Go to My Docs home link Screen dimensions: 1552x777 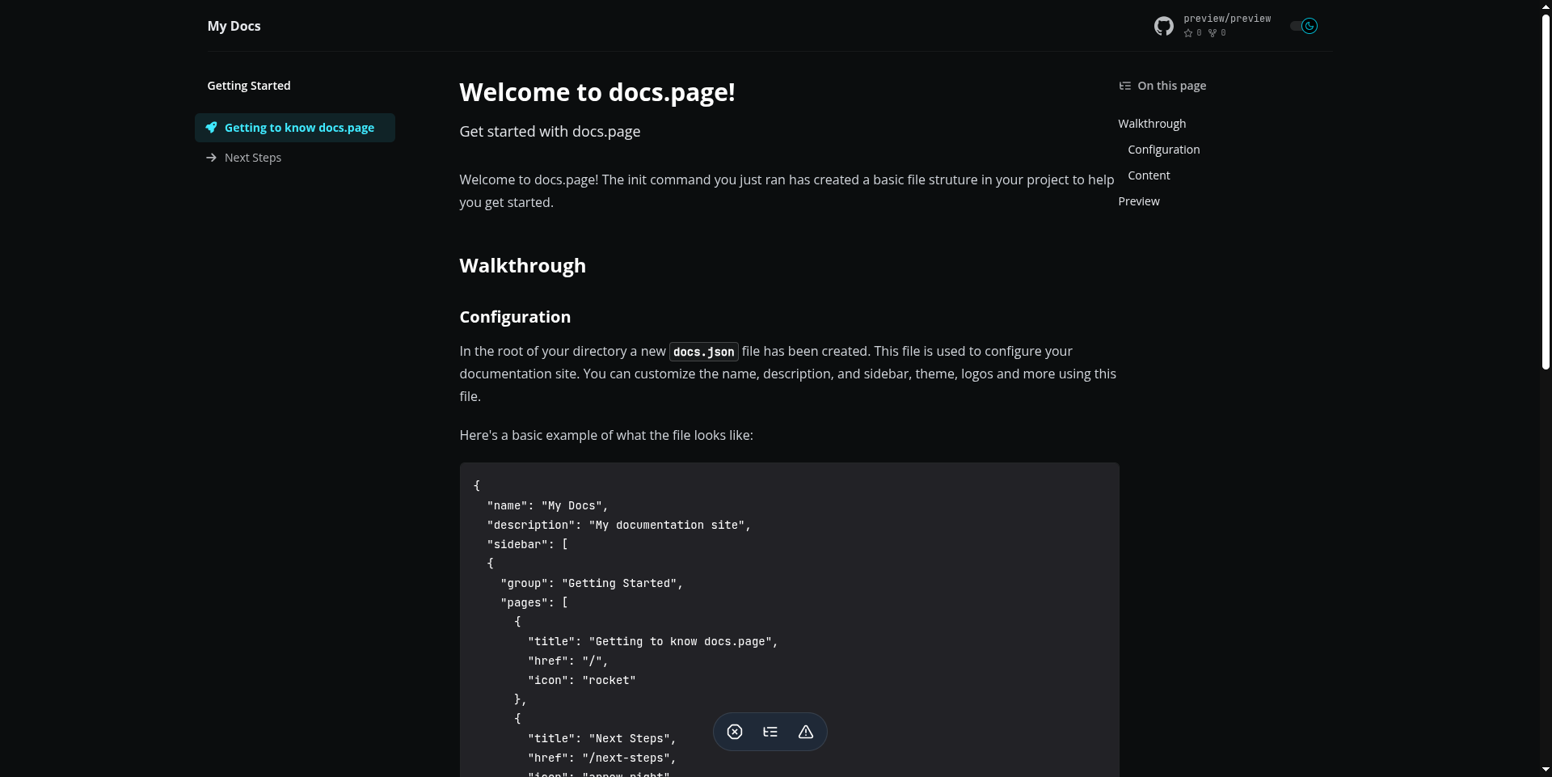[x=234, y=26]
